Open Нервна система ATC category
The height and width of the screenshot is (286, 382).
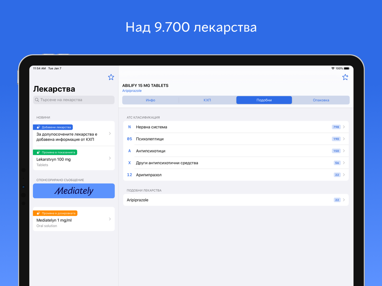pos(236,127)
